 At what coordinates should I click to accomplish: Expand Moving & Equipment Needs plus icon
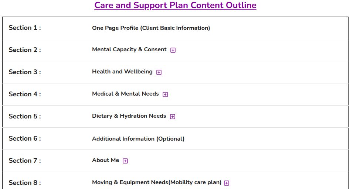(x=227, y=183)
